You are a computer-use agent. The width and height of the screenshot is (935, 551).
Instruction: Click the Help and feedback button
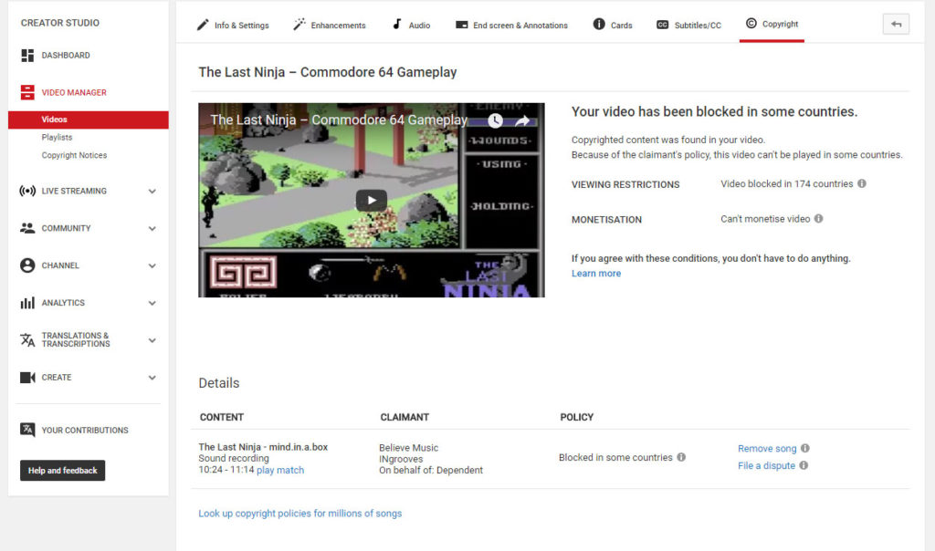point(63,471)
